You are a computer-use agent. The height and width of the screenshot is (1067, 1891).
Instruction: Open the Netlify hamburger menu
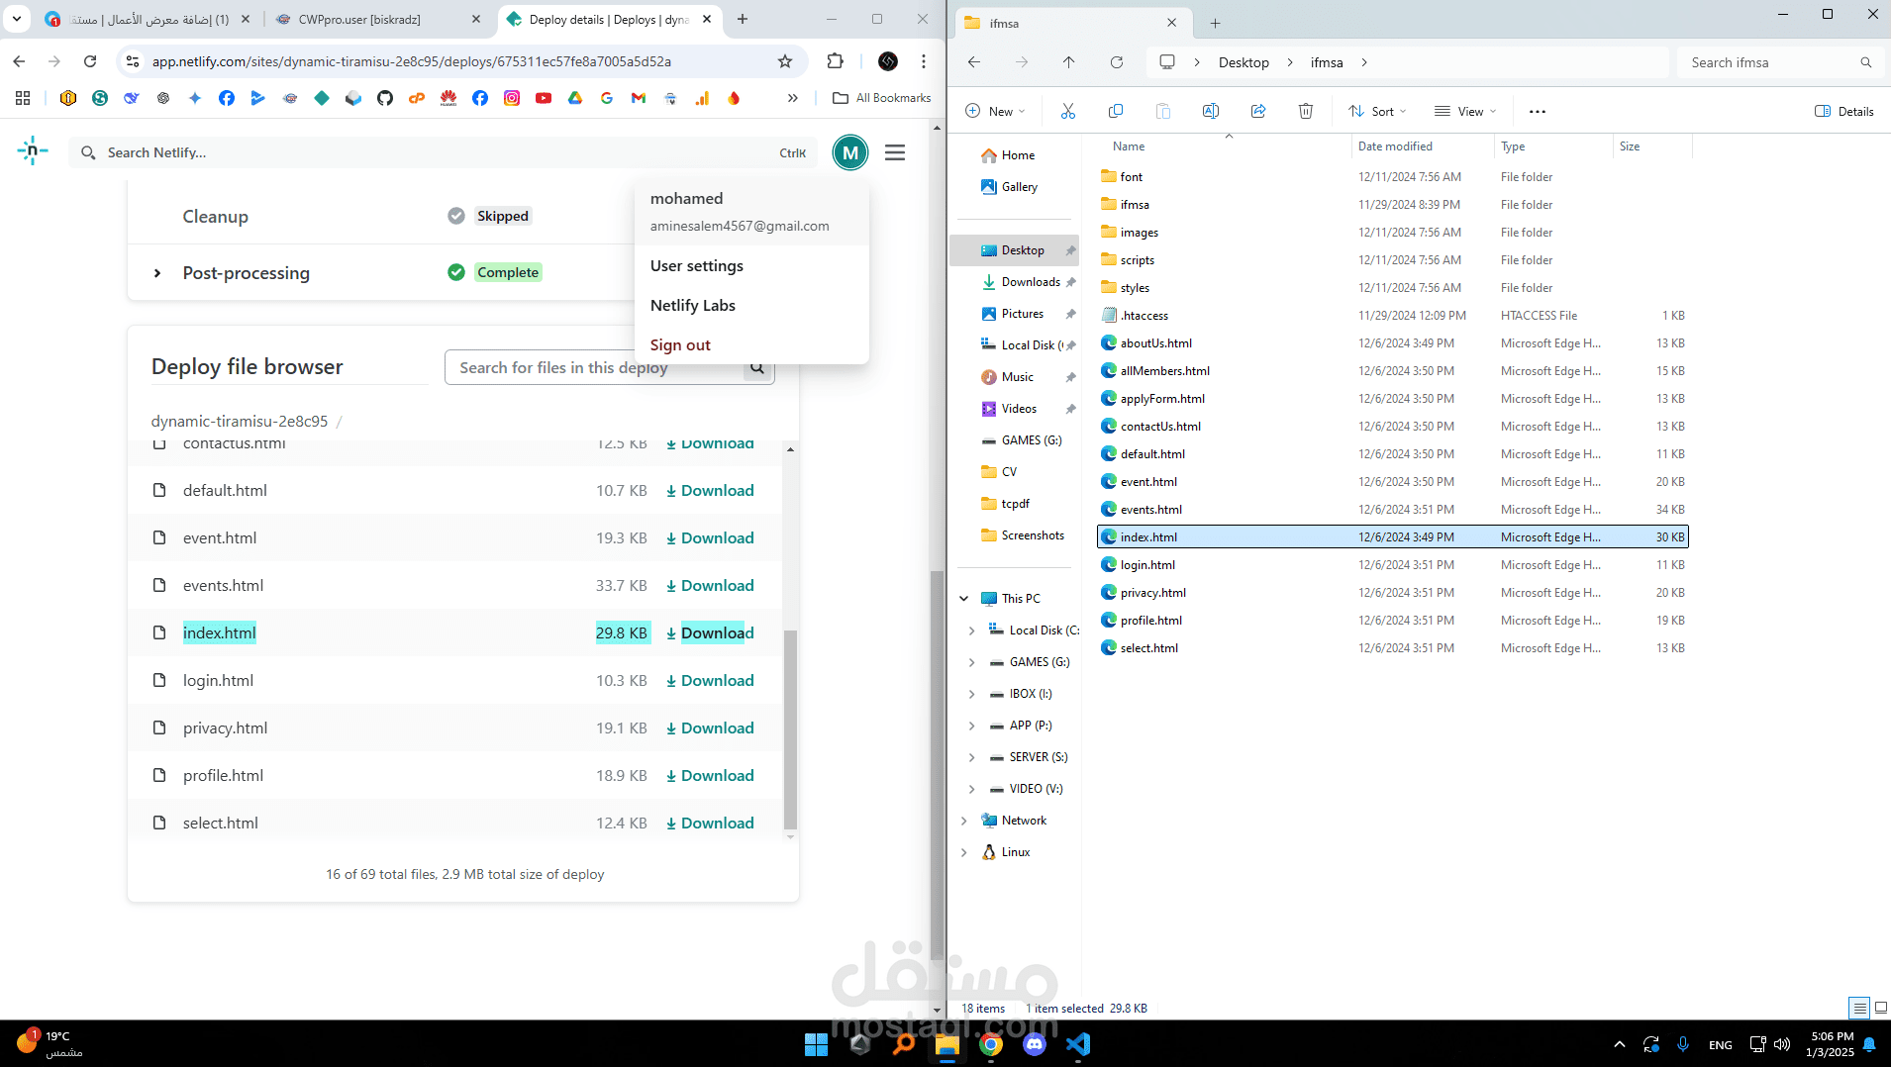tap(895, 152)
